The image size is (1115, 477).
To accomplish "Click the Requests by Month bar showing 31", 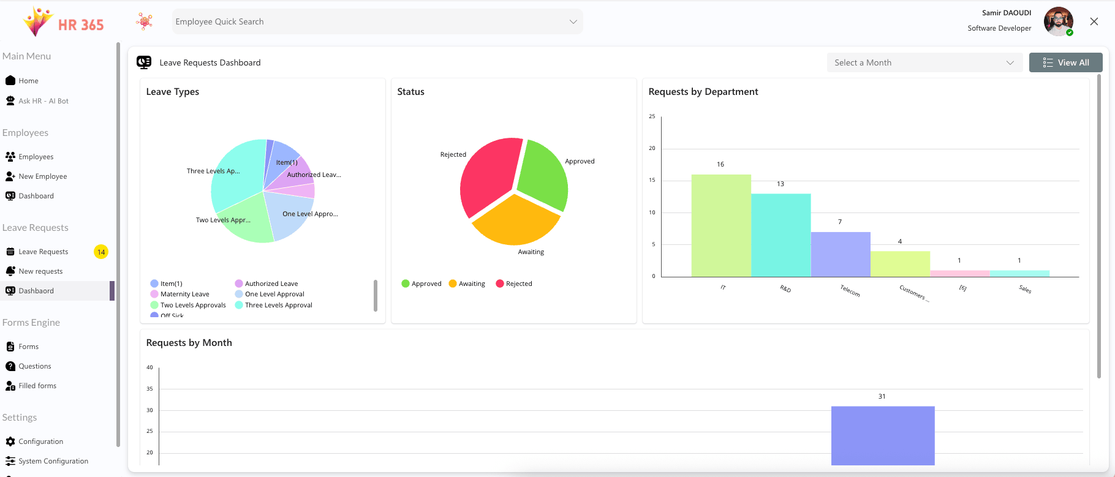I will (x=883, y=435).
